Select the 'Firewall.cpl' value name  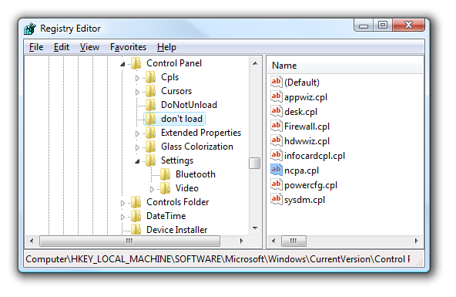(307, 127)
